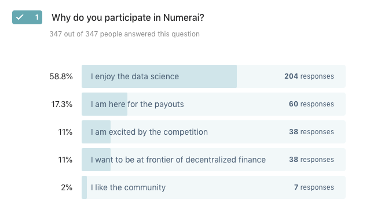Image resolution: width=370 pixels, height=214 pixels.
Task: Click the "60 responses" count
Action: coord(312,104)
